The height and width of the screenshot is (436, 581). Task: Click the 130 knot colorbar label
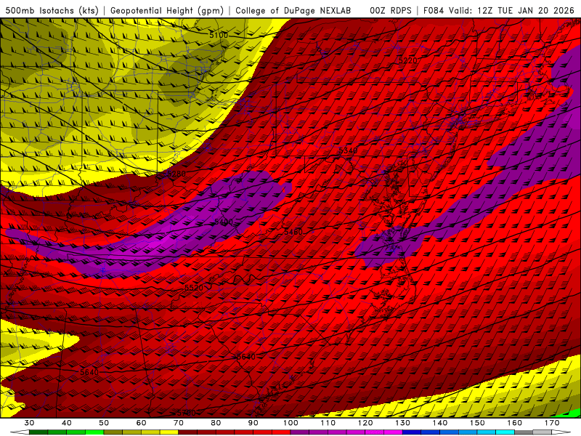coord(402,423)
